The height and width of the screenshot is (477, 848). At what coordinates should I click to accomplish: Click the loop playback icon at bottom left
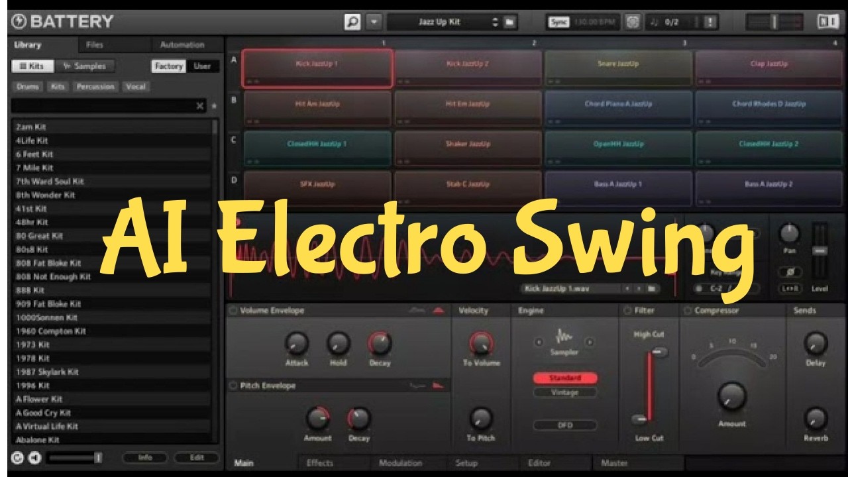(18, 458)
